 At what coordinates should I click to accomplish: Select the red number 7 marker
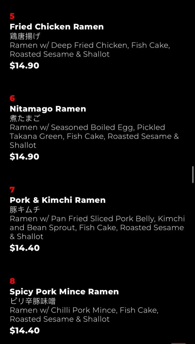[12, 190]
